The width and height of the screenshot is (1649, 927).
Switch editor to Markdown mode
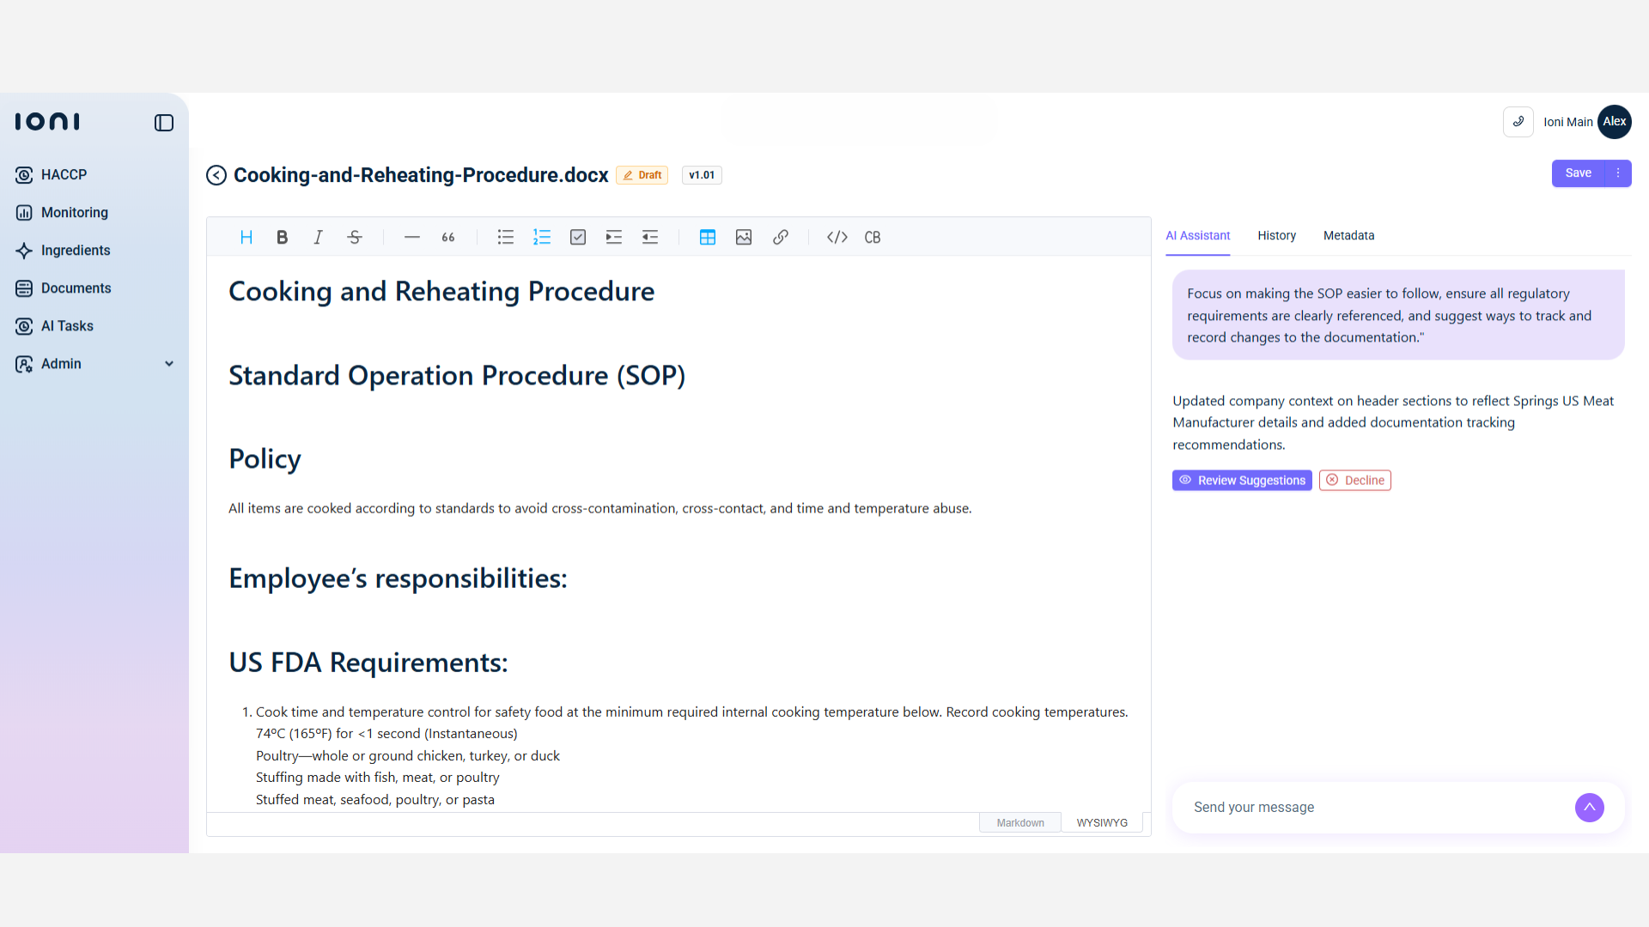coord(1020,822)
